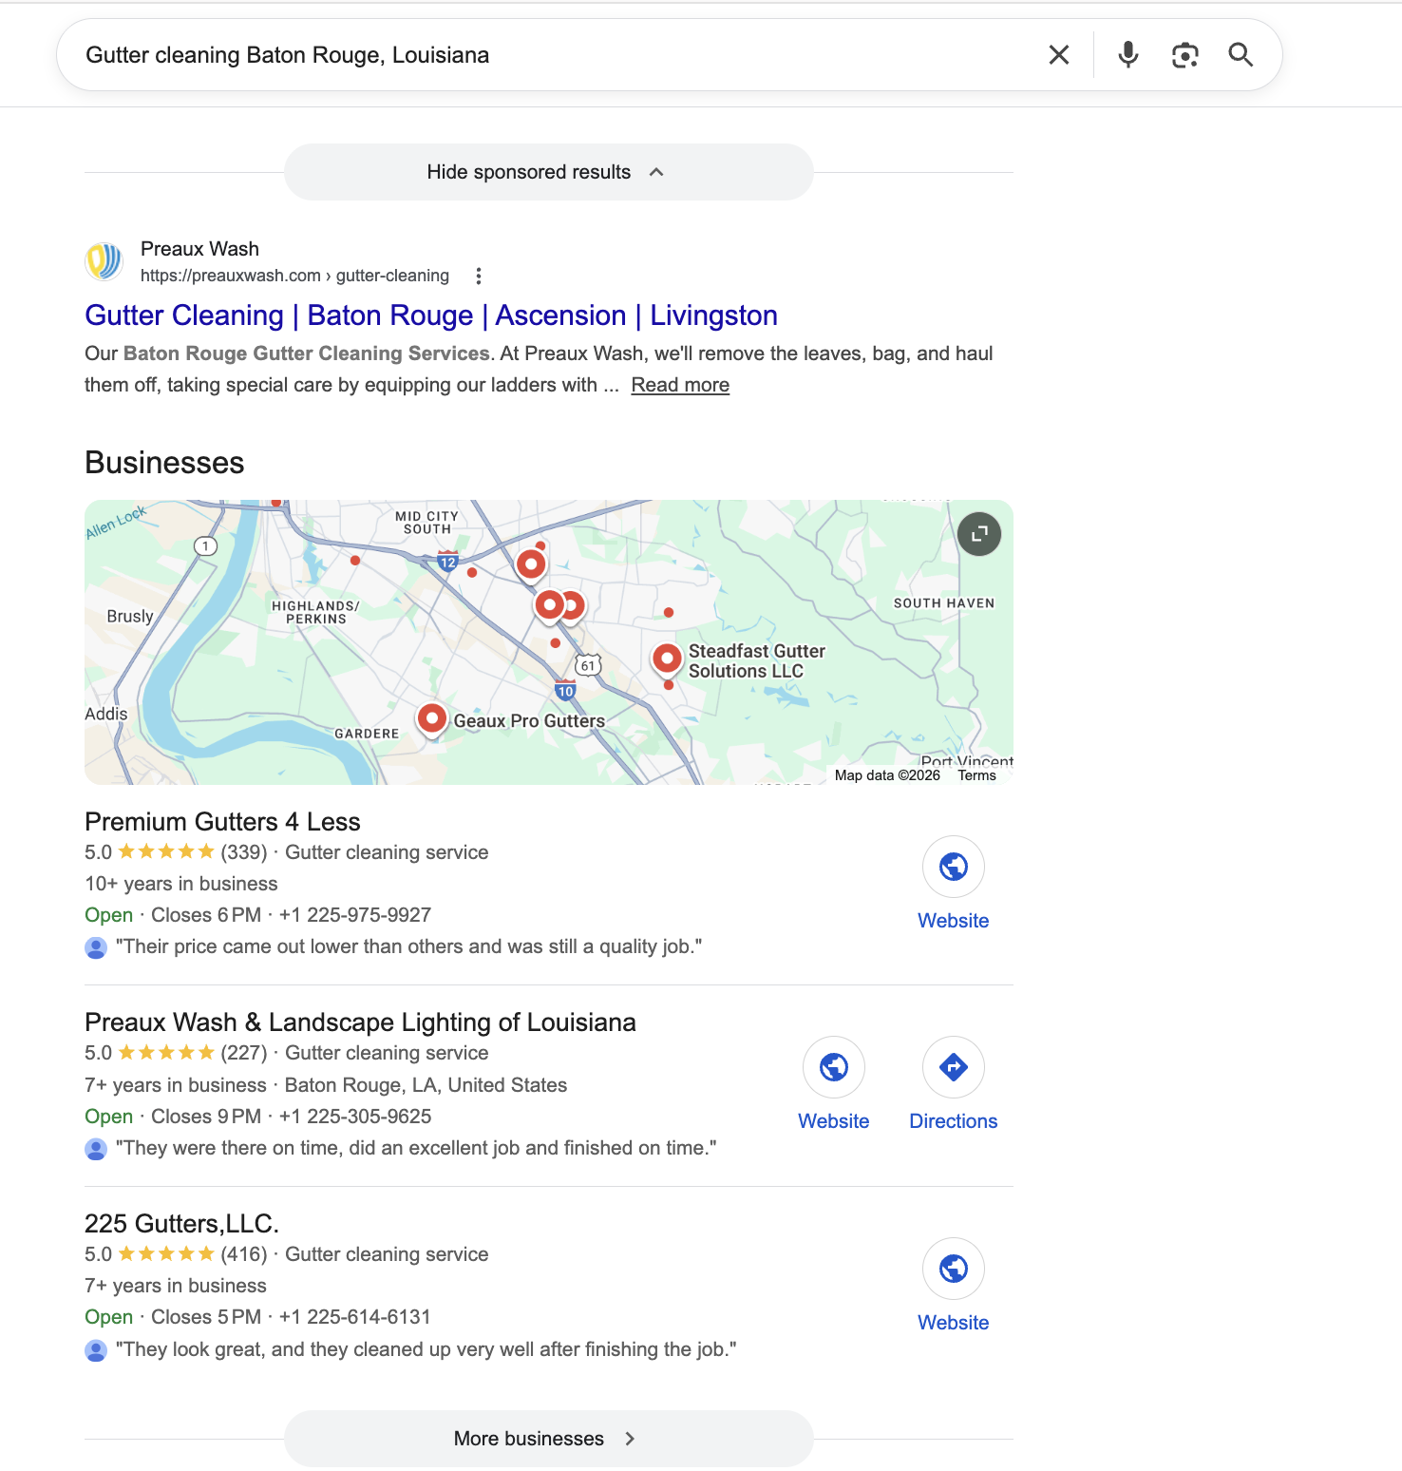This screenshot has height=1471, width=1402.
Task: Click the map Terms link
Action: coord(976,775)
